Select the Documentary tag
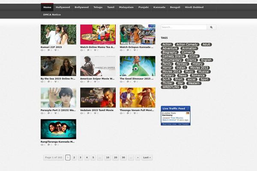The width and height of the screenshot is (257, 171). (172, 60)
